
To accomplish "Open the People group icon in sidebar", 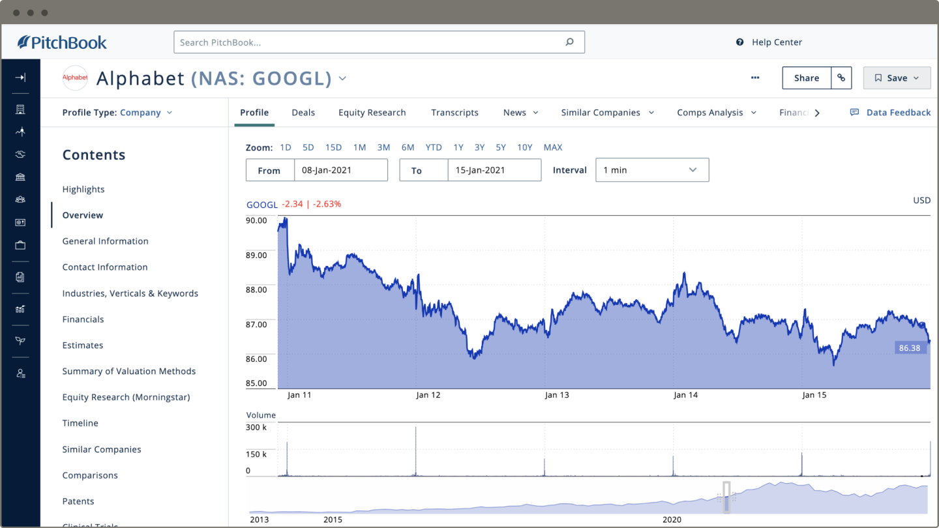I will pyautogui.click(x=20, y=199).
